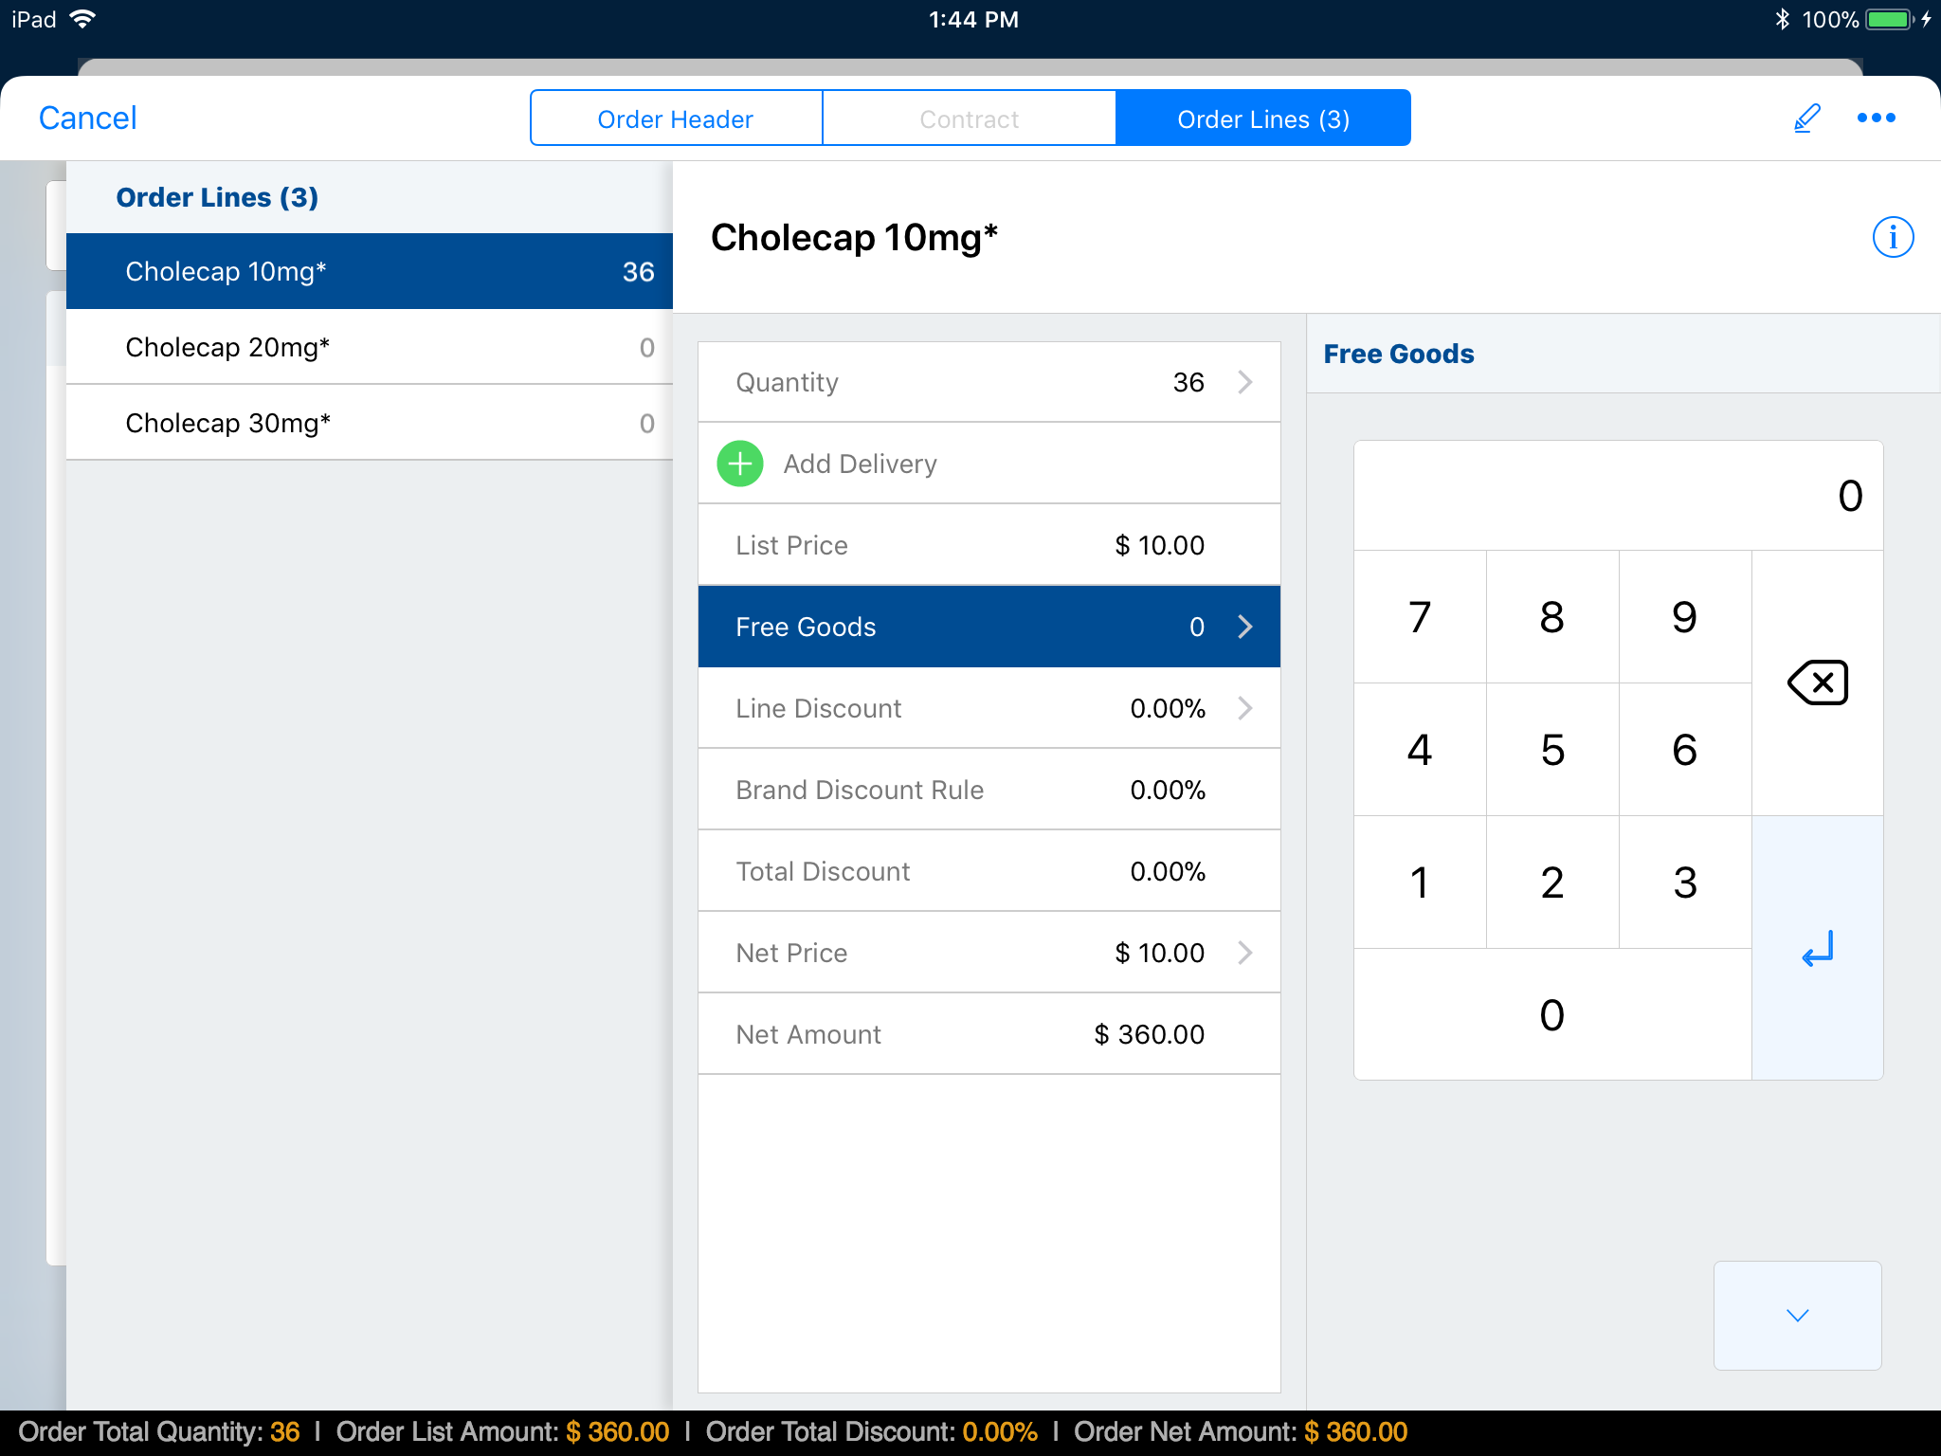Expand the Net Price row
The height and width of the screenshot is (1456, 1941).
coord(1245,953)
